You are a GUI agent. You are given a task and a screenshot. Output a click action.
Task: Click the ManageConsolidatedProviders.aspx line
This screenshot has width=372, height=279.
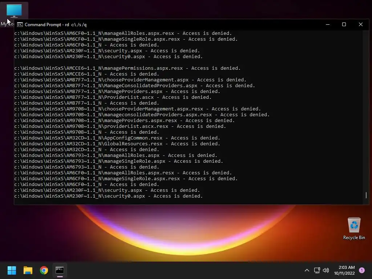coord(134,86)
